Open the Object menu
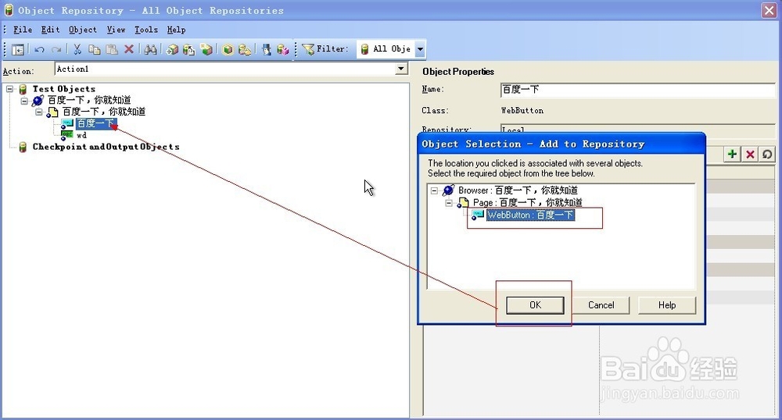782x420 pixels. tap(83, 30)
